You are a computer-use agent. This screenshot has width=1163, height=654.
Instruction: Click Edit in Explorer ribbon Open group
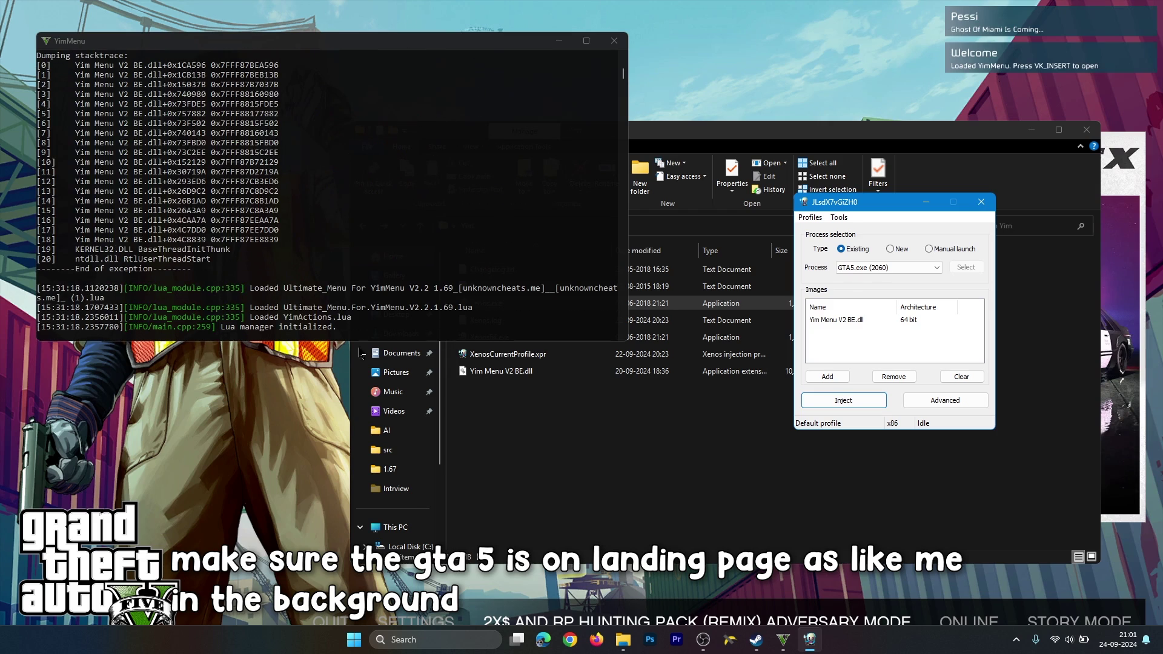click(x=764, y=176)
